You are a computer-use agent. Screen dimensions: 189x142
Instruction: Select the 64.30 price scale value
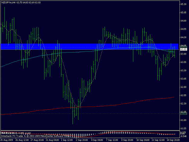[x=183, y=38]
